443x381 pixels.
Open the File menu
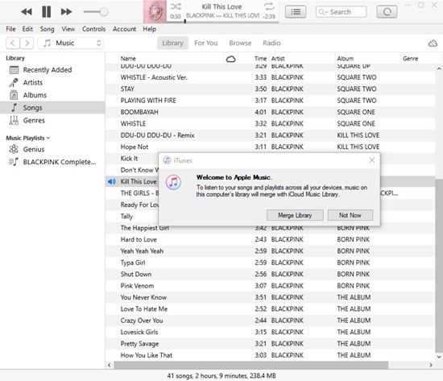tap(10, 29)
